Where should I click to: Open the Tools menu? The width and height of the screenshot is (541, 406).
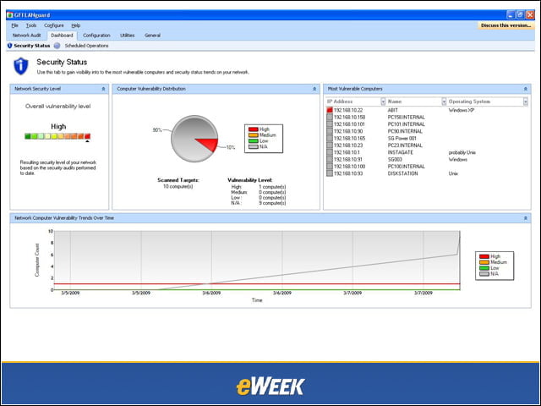[31, 25]
